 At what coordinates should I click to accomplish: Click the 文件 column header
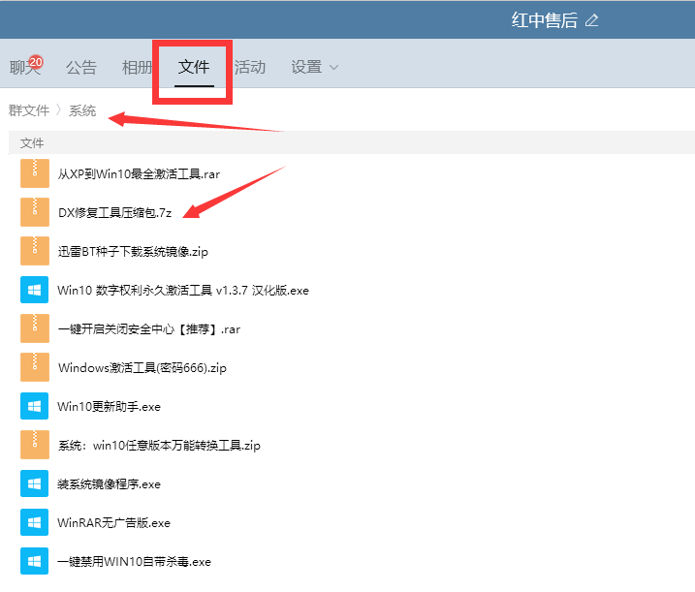point(32,142)
